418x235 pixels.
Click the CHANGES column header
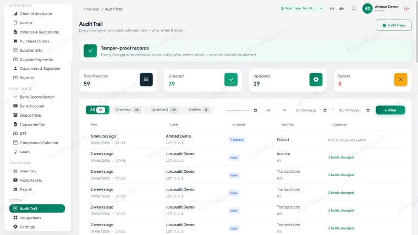[x=340, y=125]
